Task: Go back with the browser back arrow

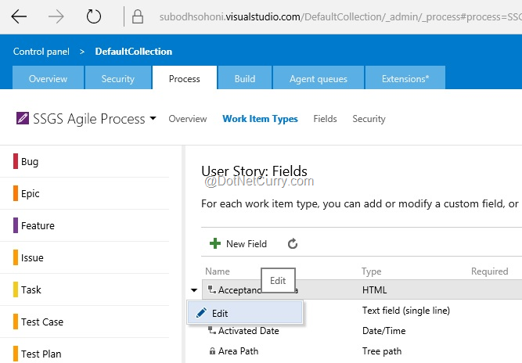Action: pyautogui.click(x=19, y=16)
